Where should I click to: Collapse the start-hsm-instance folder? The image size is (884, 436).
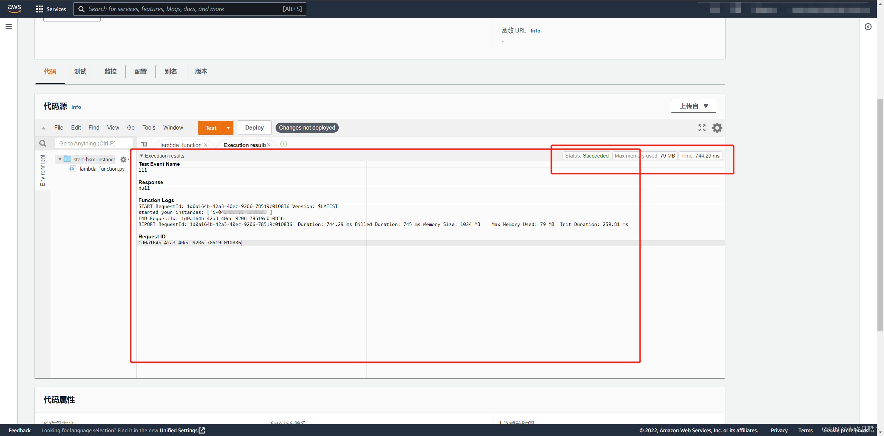[60, 159]
